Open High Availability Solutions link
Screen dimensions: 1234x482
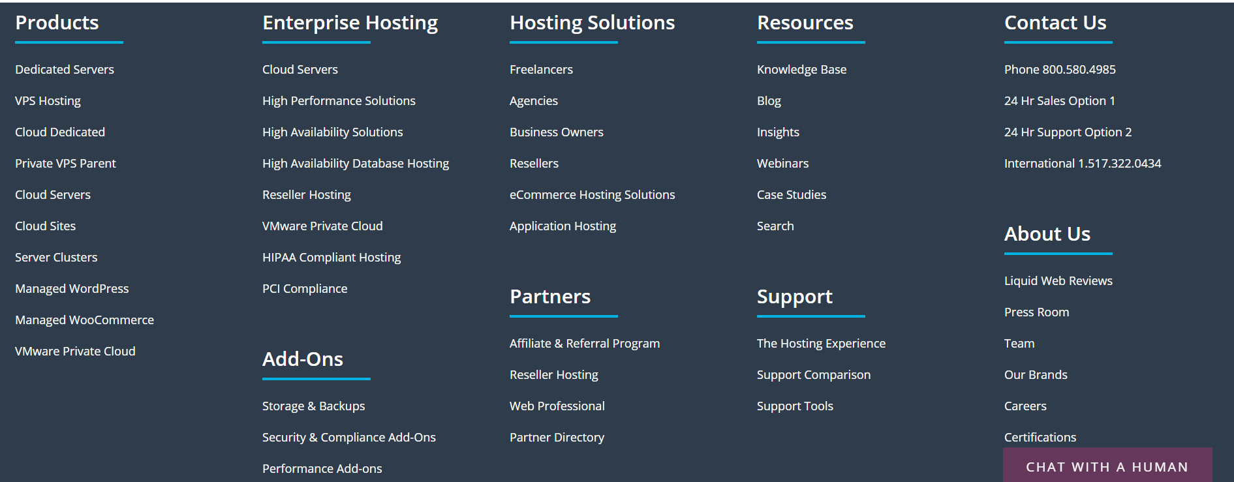pyautogui.click(x=333, y=132)
